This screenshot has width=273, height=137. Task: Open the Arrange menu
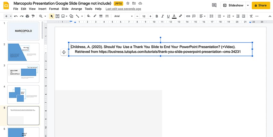(x=76, y=9)
